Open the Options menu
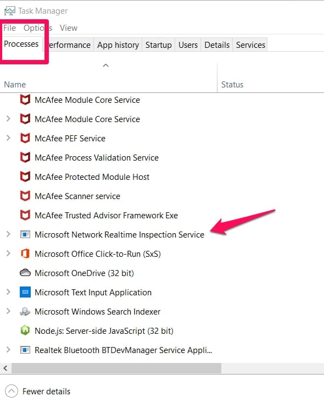 click(x=38, y=27)
